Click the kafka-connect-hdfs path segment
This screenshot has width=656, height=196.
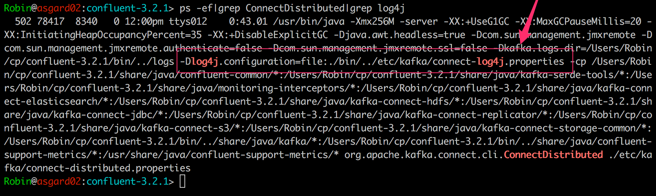coord(399,102)
